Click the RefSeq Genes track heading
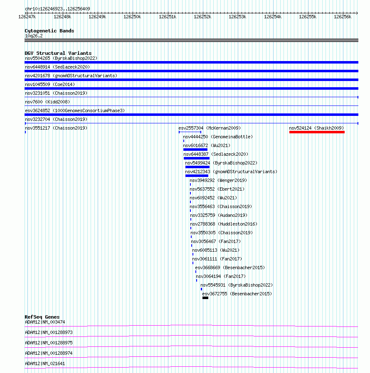 tap(42, 317)
